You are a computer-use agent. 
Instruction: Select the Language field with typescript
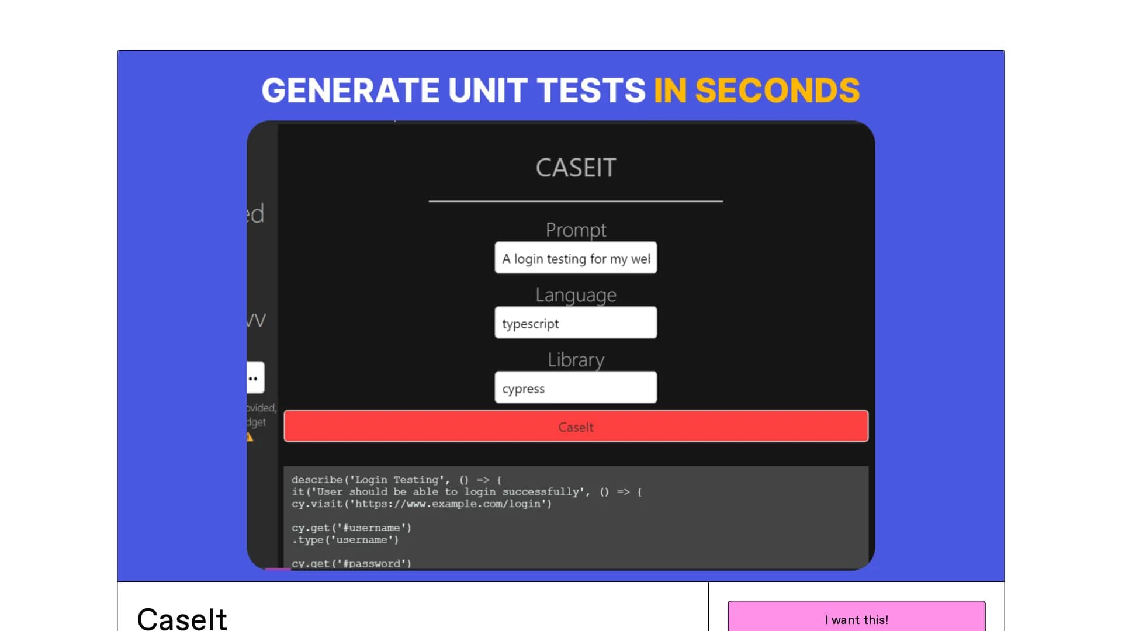pyautogui.click(x=576, y=323)
